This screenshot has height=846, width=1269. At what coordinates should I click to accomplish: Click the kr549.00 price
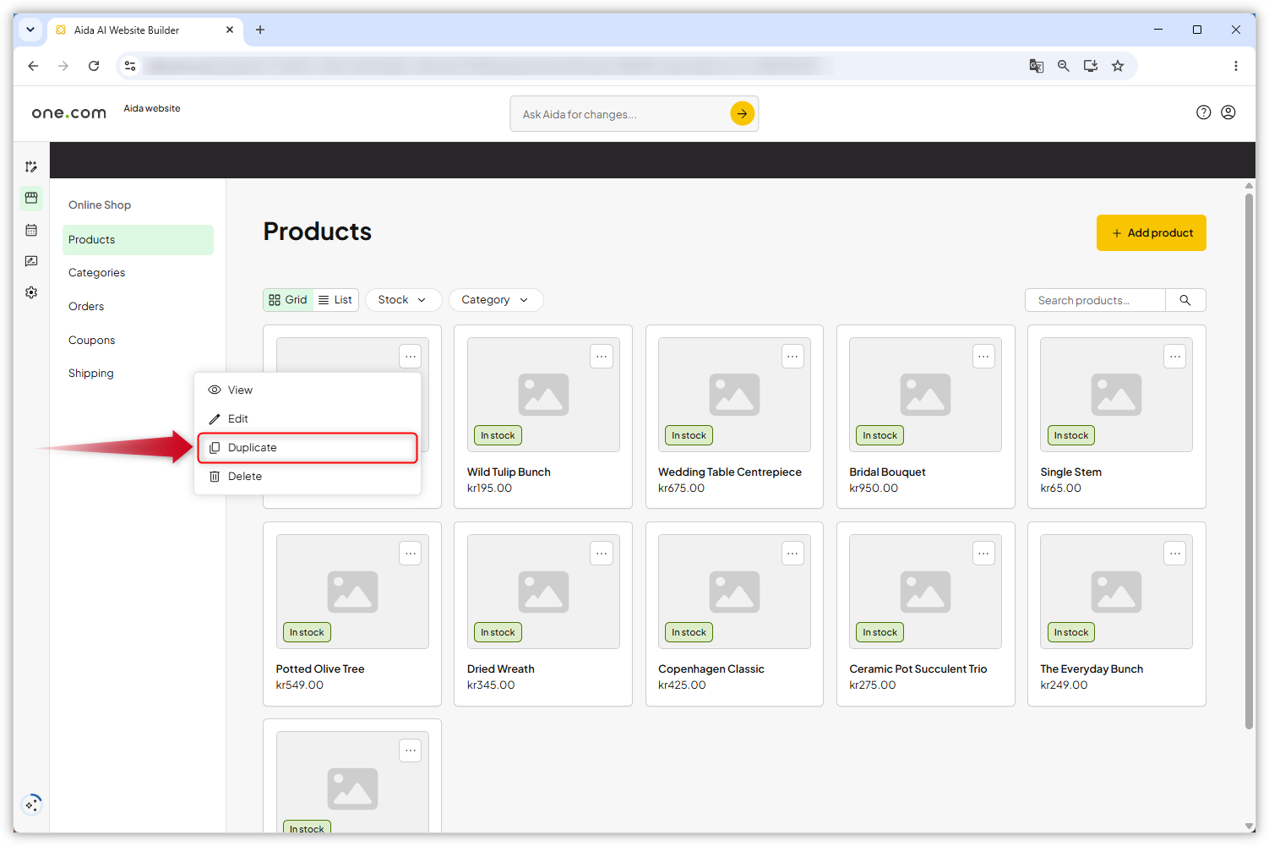[x=300, y=685]
